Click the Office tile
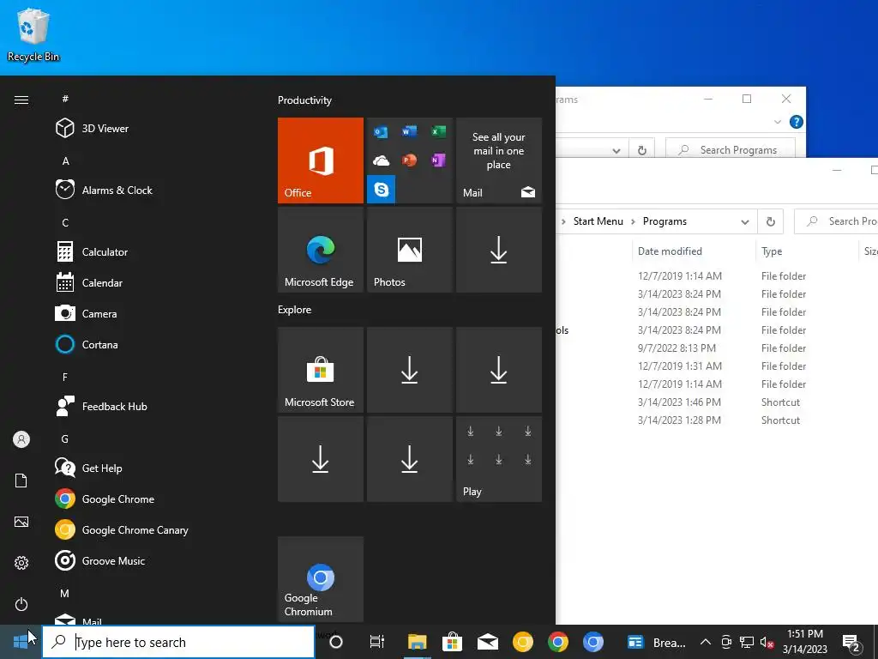Image resolution: width=878 pixels, height=659 pixels. (x=321, y=160)
